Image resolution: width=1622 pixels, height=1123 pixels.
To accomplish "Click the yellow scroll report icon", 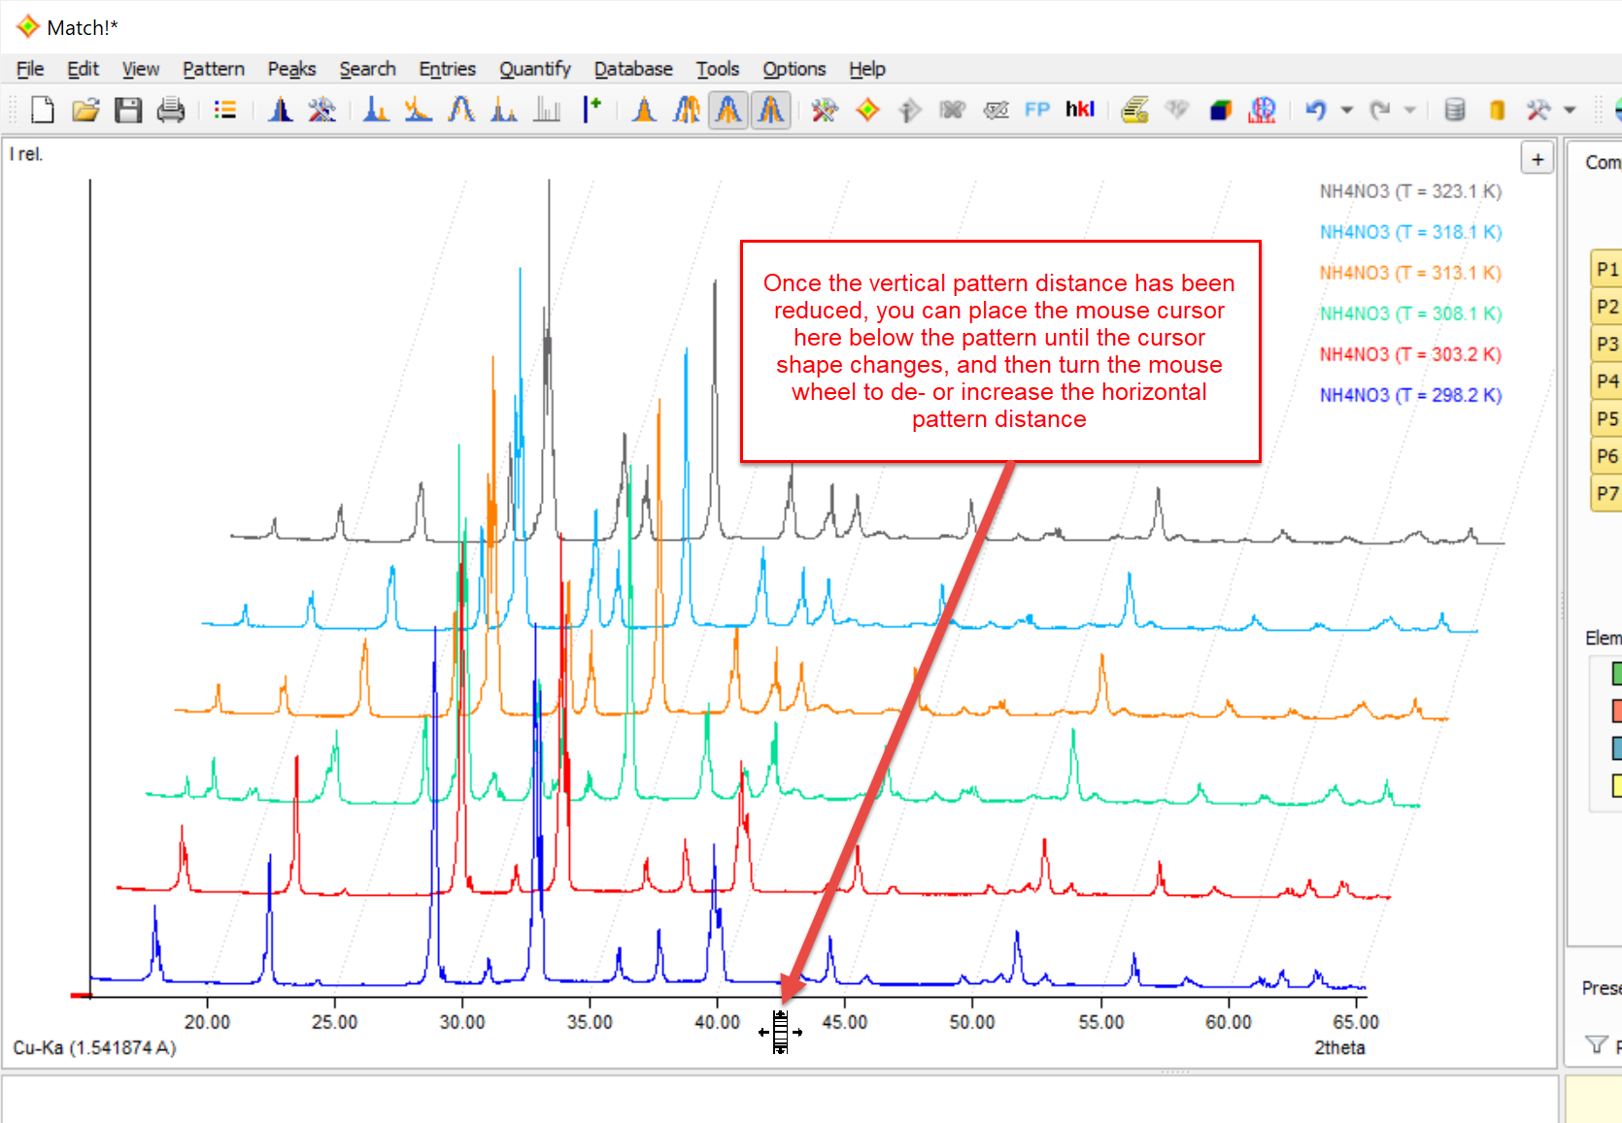I will click(x=1134, y=110).
